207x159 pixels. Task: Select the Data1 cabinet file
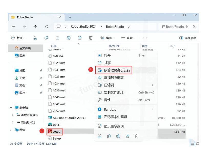click(54, 124)
